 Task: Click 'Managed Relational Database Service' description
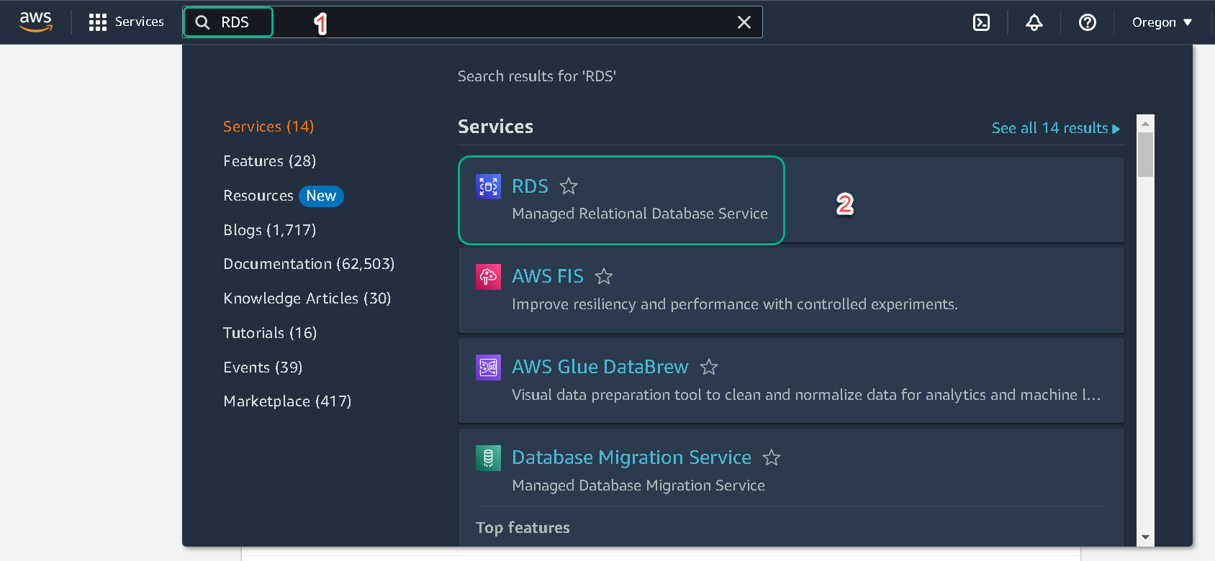[640, 214]
